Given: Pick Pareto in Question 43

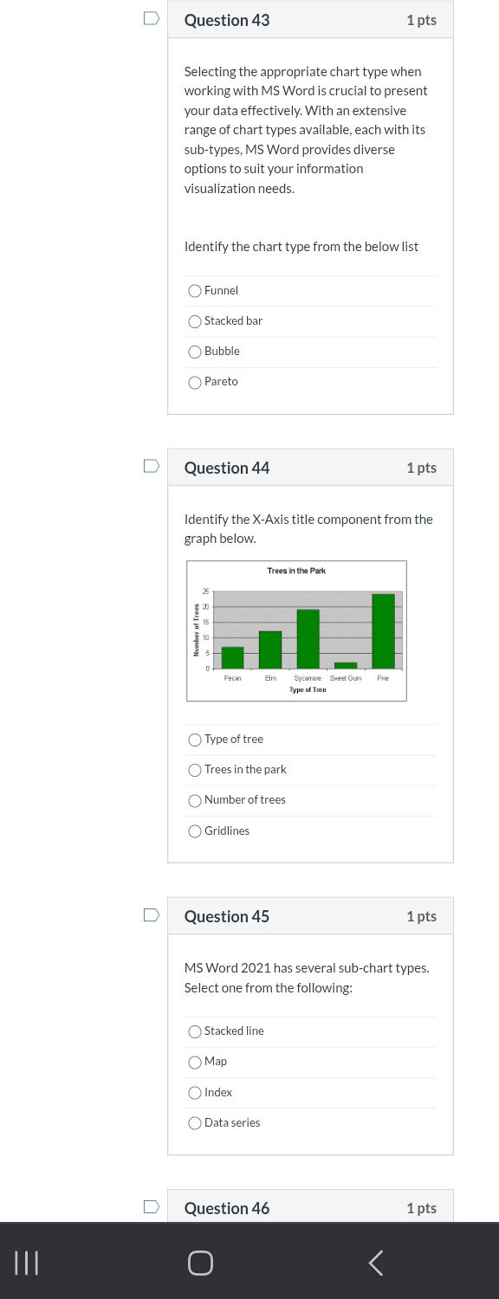Looking at the screenshot, I should (195, 382).
